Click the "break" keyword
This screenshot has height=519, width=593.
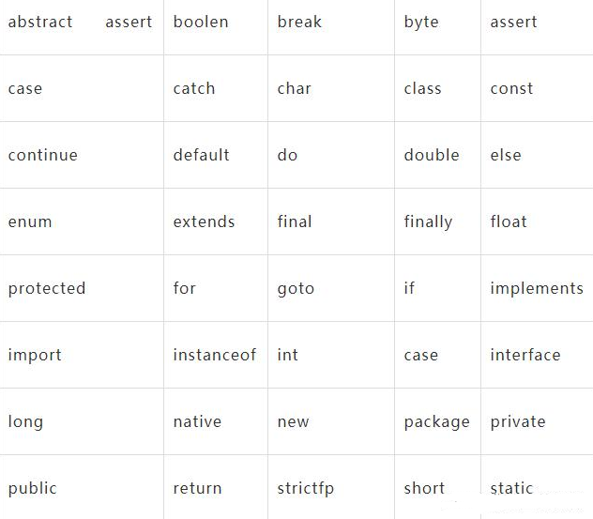(x=299, y=22)
